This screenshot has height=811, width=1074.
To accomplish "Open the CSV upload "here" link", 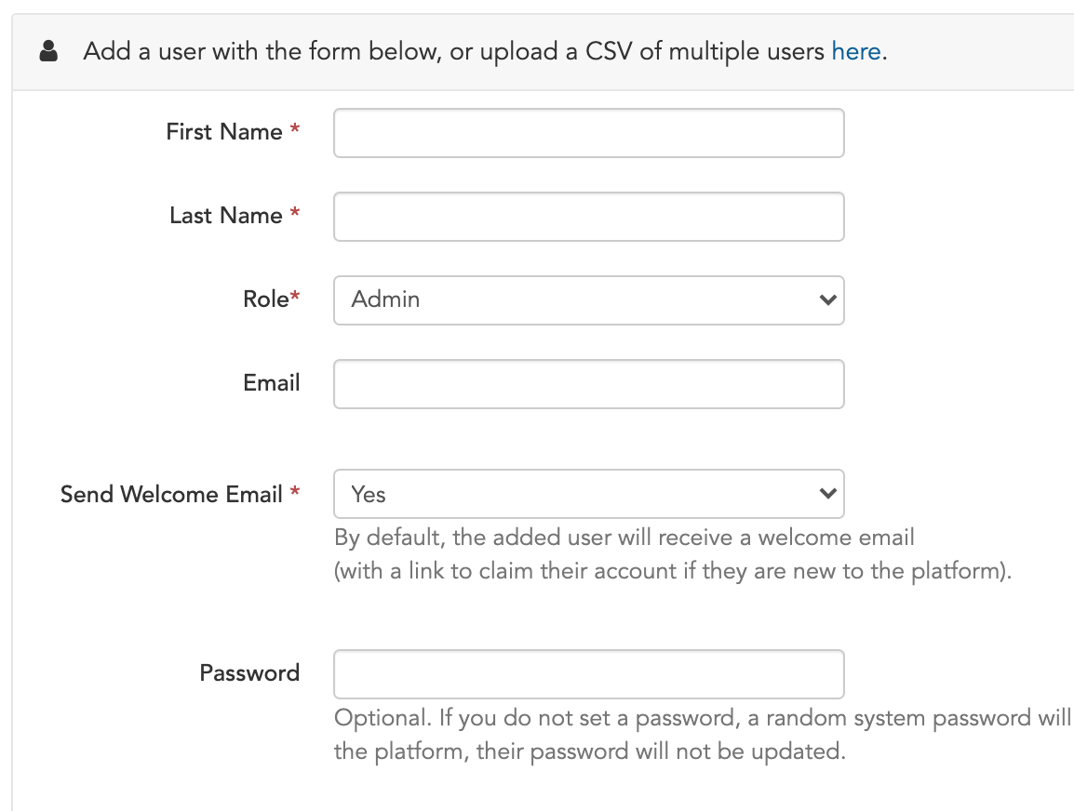I will [855, 51].
